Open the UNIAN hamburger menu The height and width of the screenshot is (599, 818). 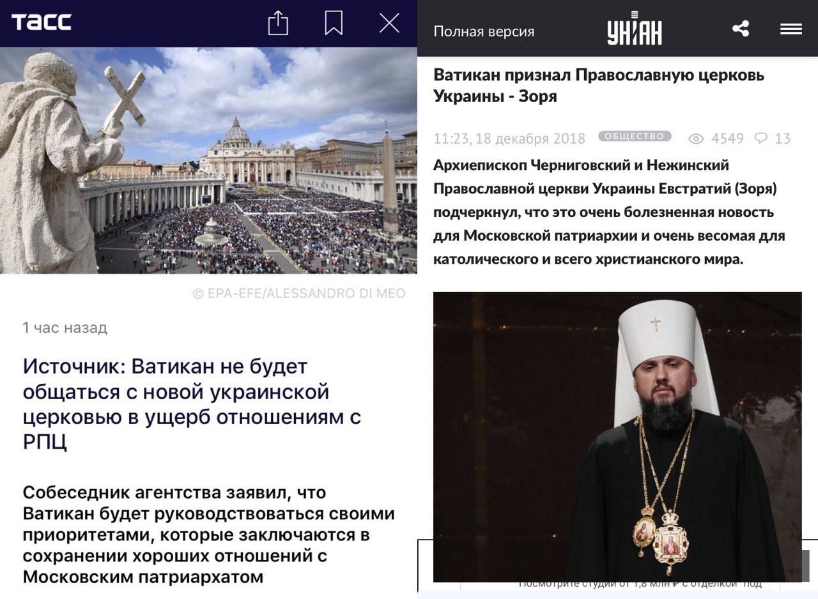[791, 29]
